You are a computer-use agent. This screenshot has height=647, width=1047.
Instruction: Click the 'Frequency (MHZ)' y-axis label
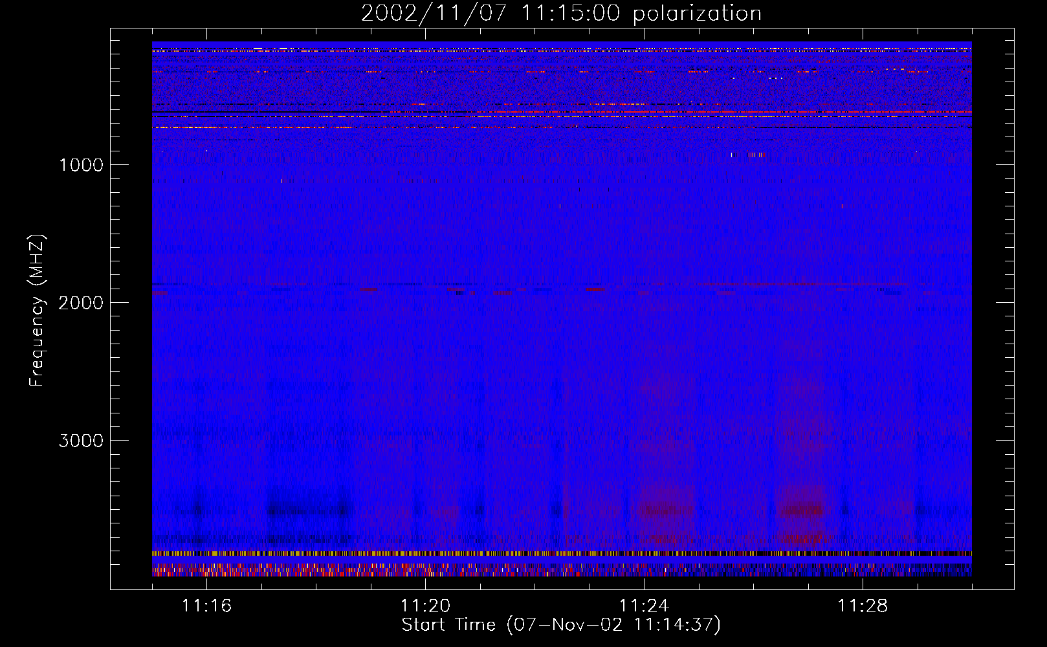pos(37,311)
